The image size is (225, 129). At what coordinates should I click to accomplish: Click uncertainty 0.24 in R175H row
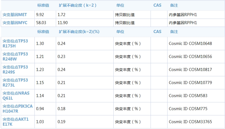[x=61, y=44]
